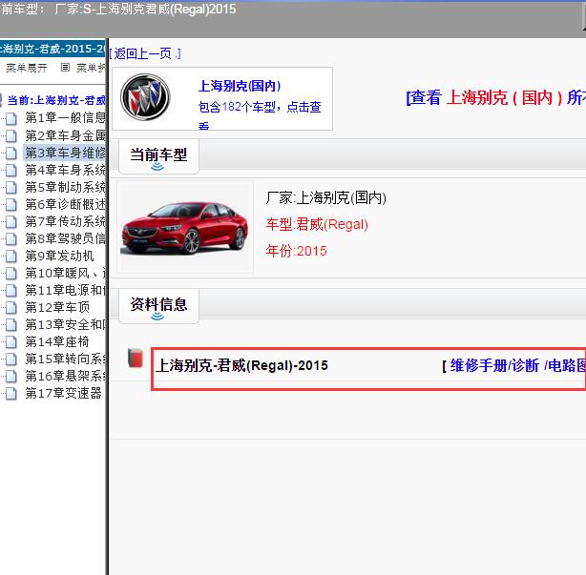Click the page icon for 第17章变速器
The image size is (586, 575).
[x=11, y=394]
